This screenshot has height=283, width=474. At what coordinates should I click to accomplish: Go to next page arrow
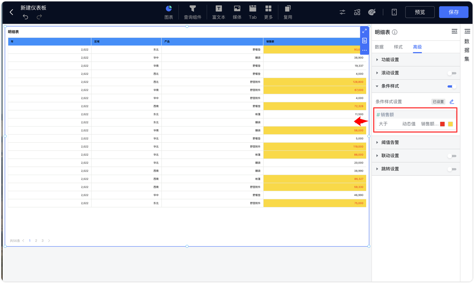49,241
